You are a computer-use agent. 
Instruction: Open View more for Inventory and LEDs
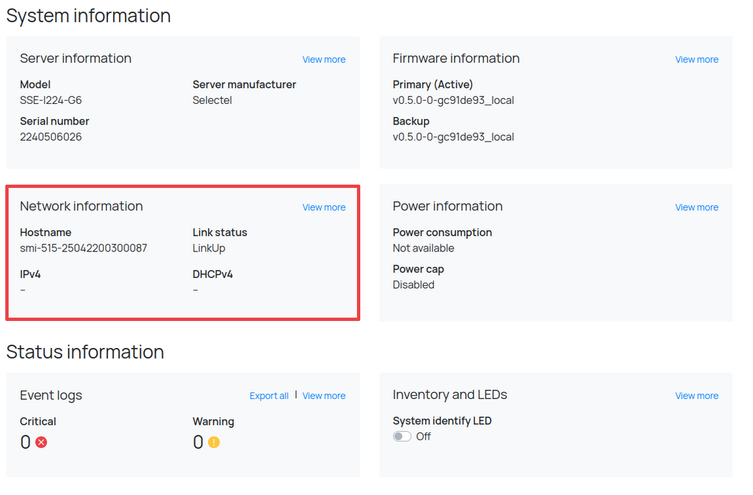[x=696, y=396]
